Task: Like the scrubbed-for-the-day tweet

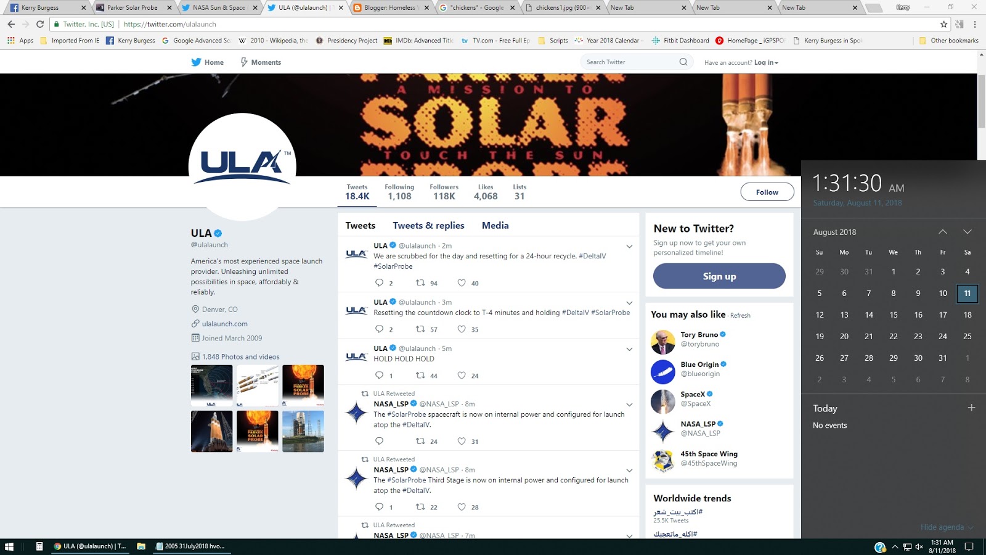Action: click(x=462, y=283)
